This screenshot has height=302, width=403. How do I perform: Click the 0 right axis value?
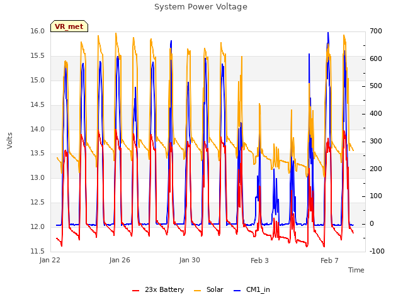[x=372, y=224]
